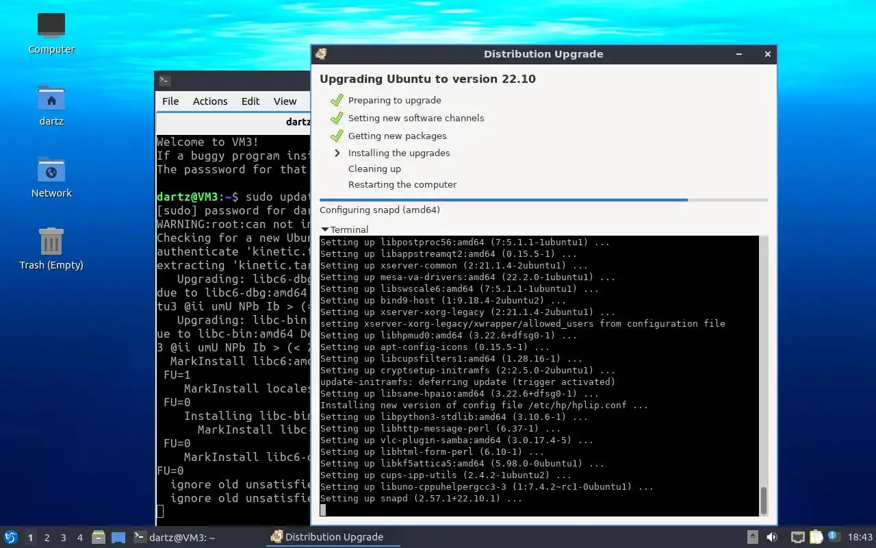Click the 'Setting up cups-ipp-utils' terminal line
Image resolution: width=876 pixels, height=548 pixels.
point(446,475)
